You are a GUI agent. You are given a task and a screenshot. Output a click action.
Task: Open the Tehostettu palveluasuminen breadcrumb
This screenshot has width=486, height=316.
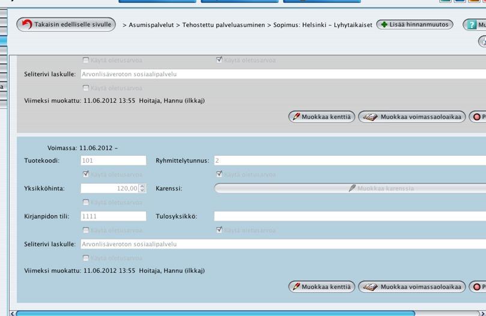pyautogui.click(x=223, y=25)
